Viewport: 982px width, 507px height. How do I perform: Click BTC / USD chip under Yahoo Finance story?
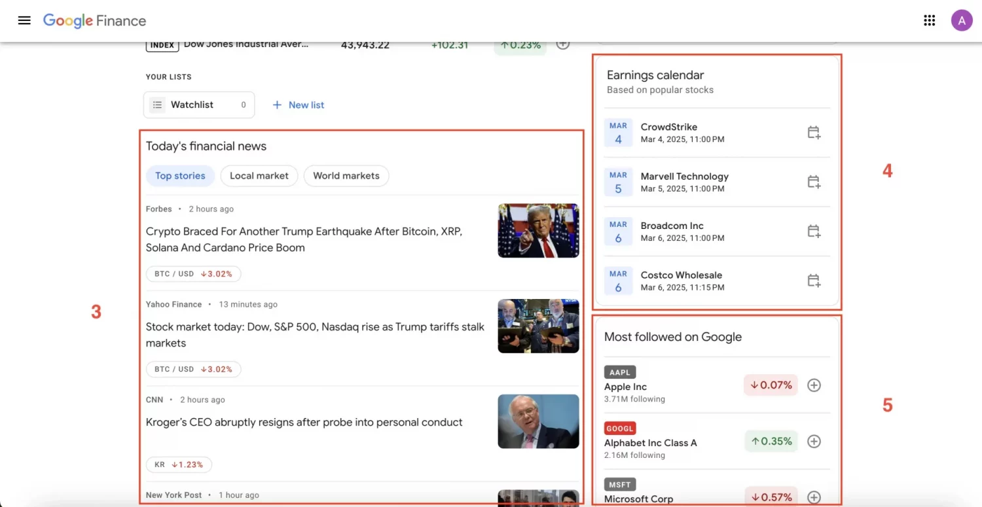coord(194,370)
